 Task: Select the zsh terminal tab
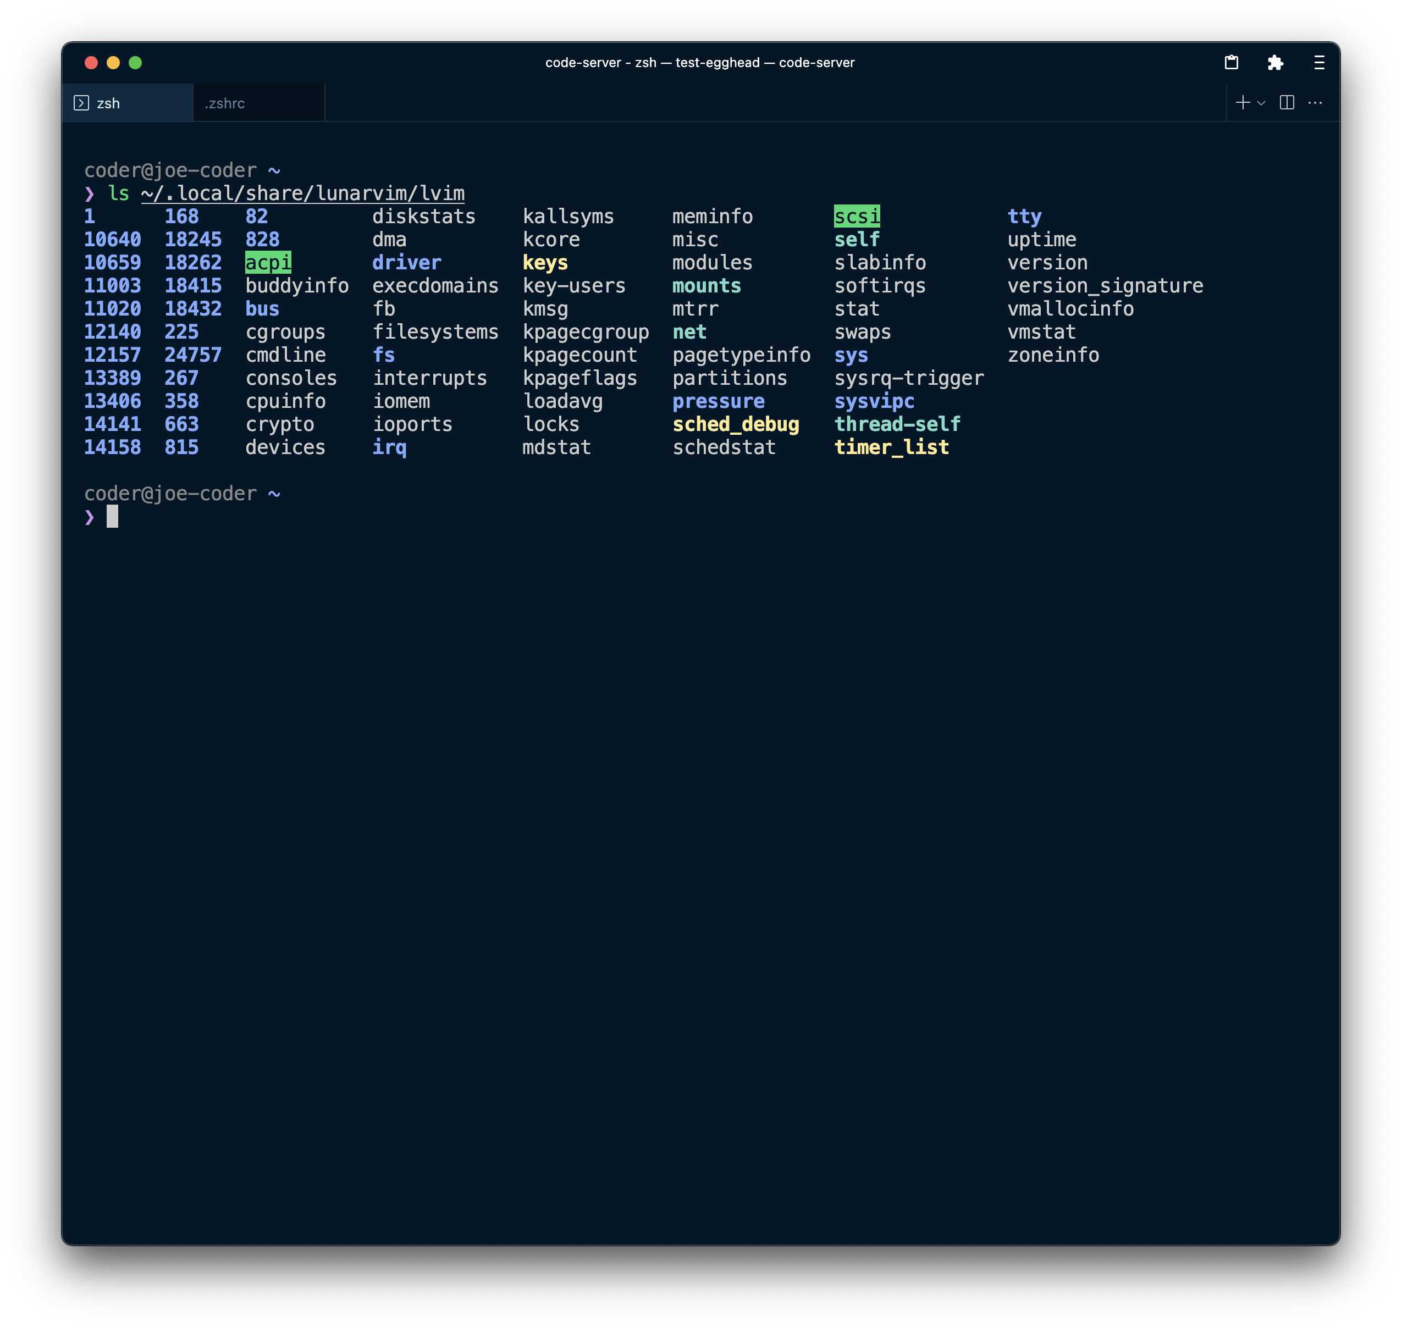tap(108, 103)
